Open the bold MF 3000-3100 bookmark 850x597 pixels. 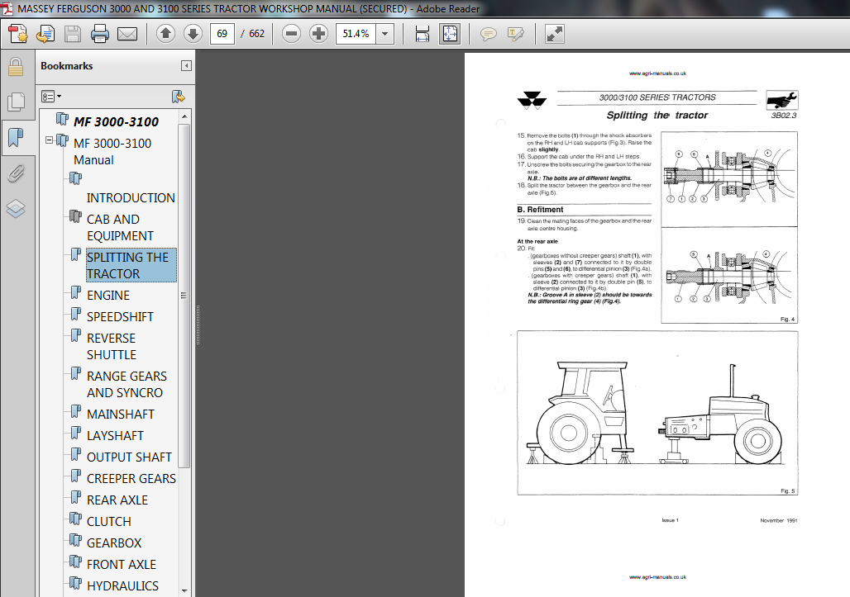[x=116, y=121]
